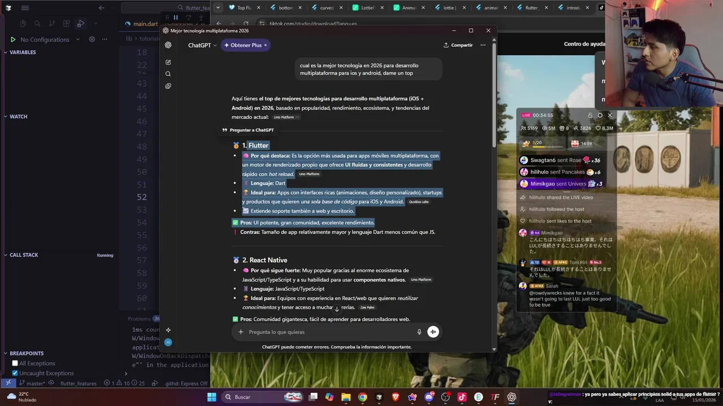The image size is (723, 406).
Task: Open VS Code Run and Debug icon
Action: [x=81, y=24]
